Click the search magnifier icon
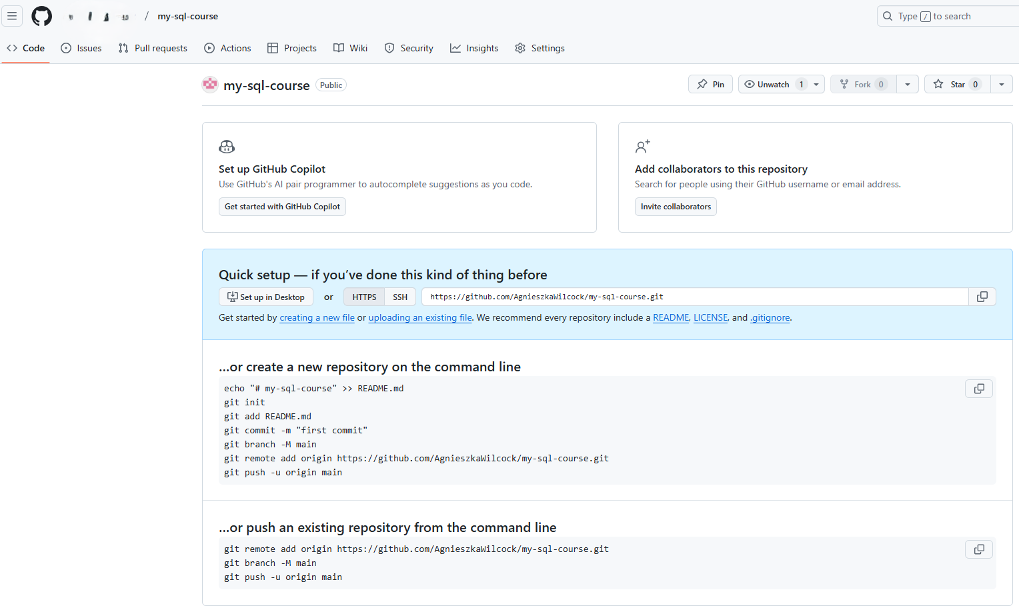This screenshot has width=1019, height=616. pyautogui.click(x=888, y=16)
